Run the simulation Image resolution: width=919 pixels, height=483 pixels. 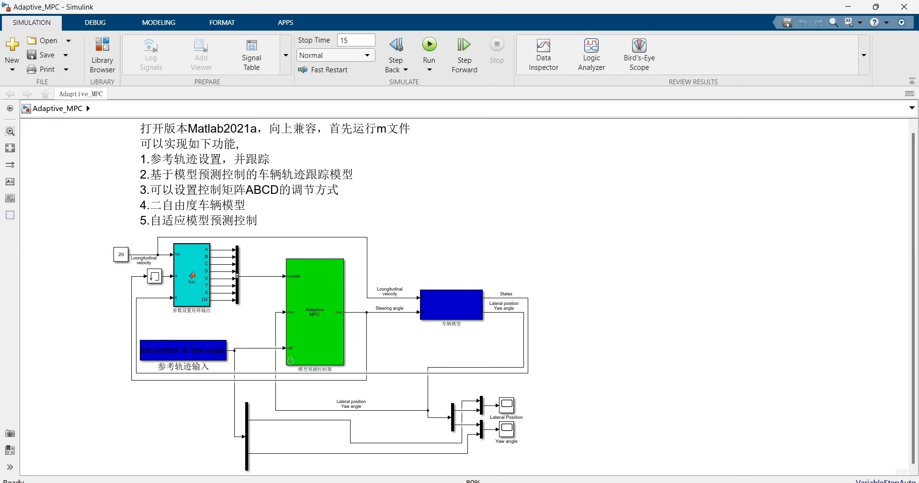[429, 45]
